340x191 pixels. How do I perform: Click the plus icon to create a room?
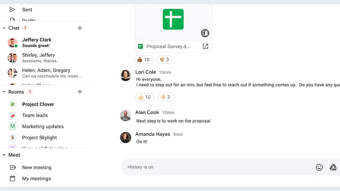coord(80,92)
